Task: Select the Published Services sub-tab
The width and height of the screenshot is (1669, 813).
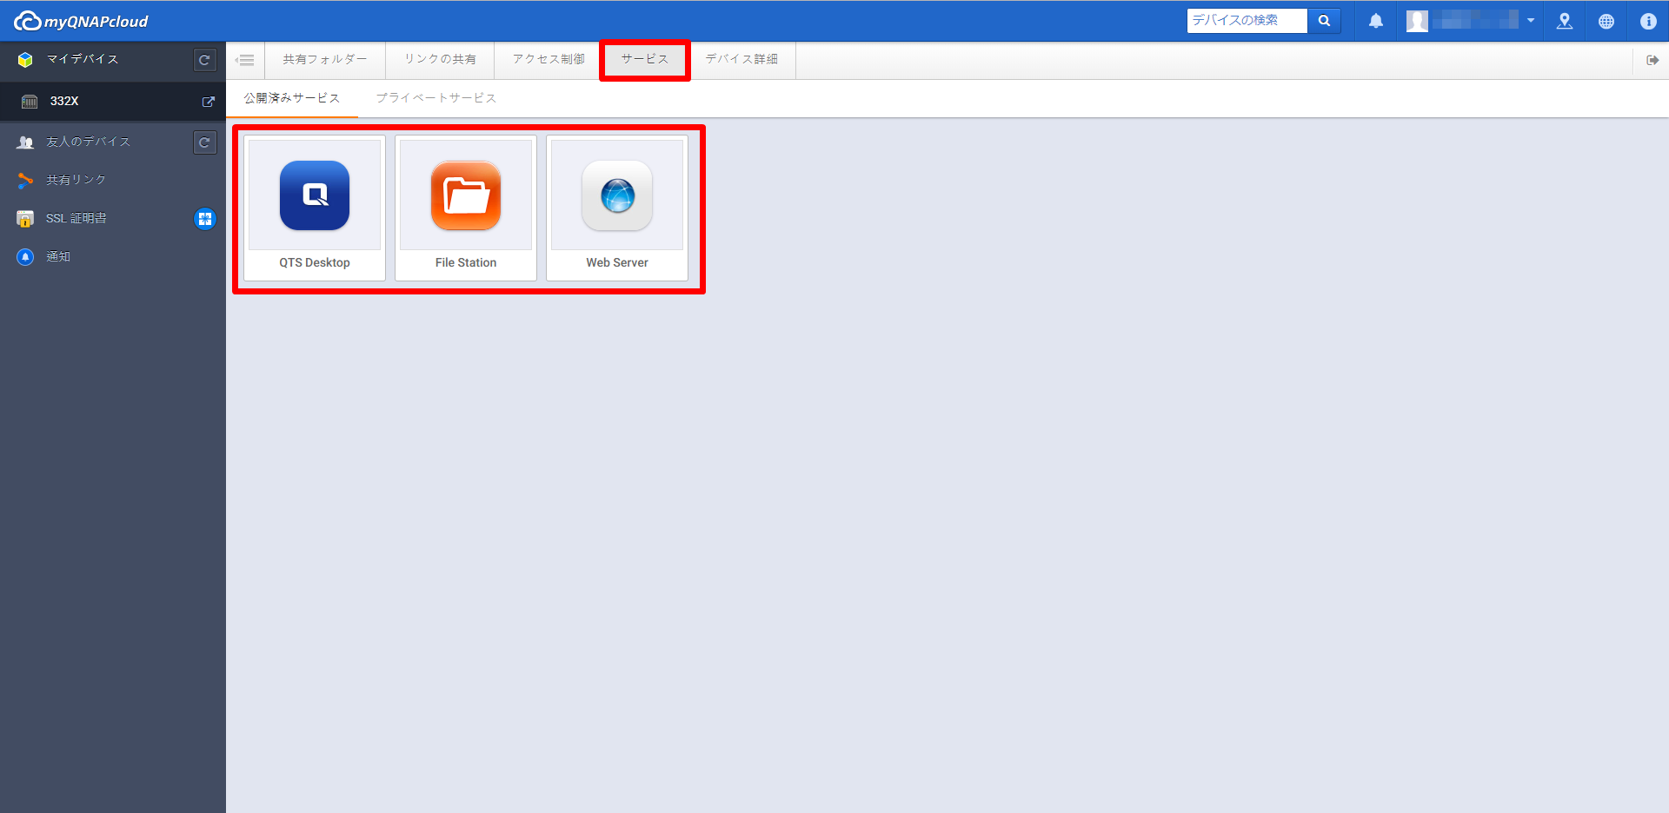Action: tap(292, 98)
